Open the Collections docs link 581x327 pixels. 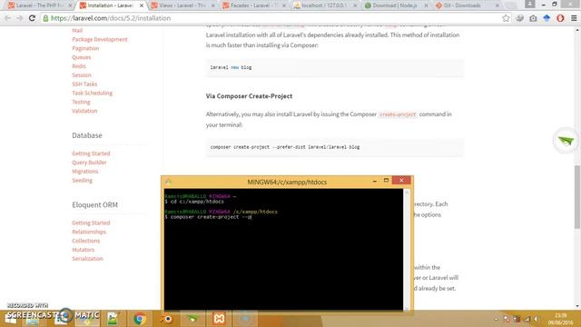pyautogui.click(x=86, y=240)
